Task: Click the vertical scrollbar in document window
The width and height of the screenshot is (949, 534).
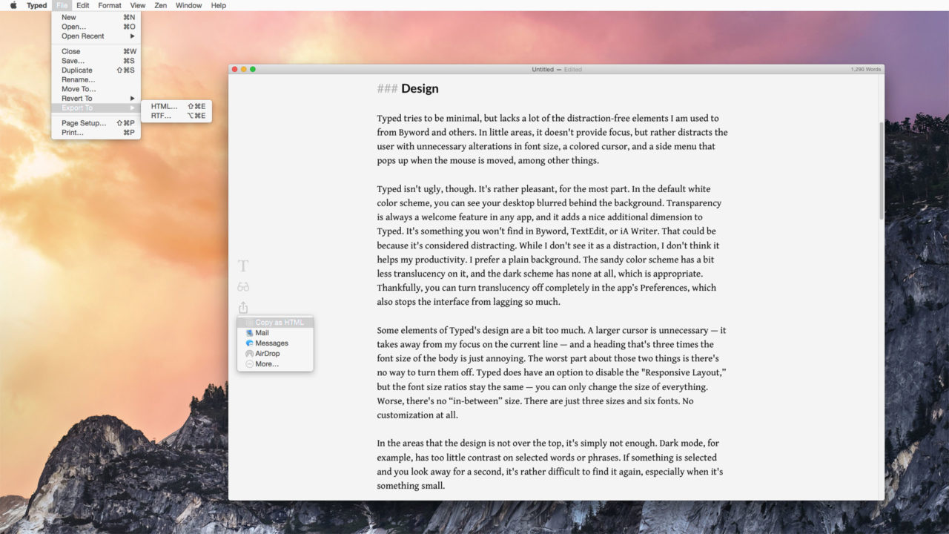Action: click(x=881, y=171)
